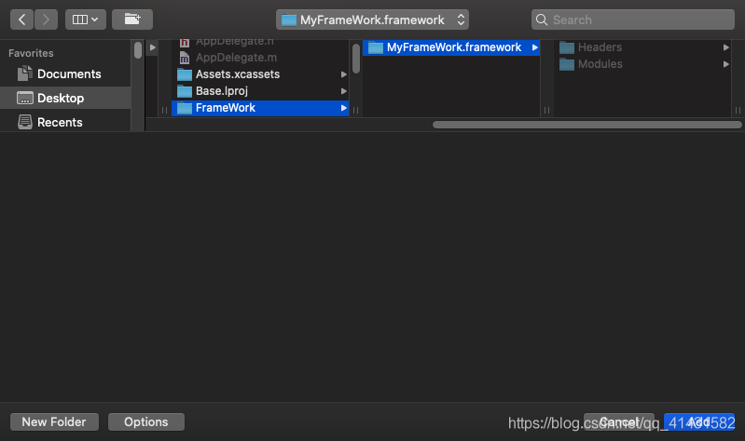Focus the Search field
745x441 pixels.
tap(633, 20)
